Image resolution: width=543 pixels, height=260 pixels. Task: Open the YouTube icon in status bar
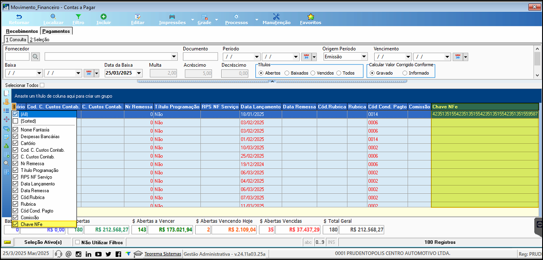(98, 254)
